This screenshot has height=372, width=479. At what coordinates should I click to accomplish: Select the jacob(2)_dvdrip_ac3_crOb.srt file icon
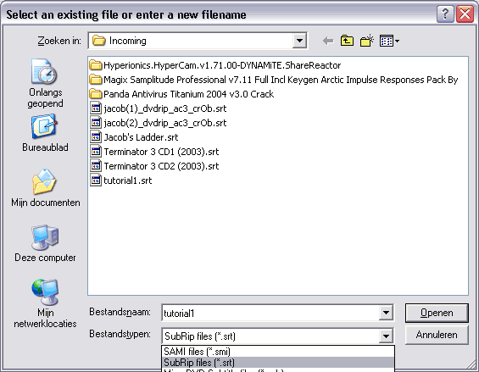pos(96,123)
